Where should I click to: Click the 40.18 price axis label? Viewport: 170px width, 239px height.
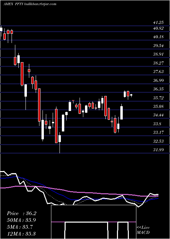(158, 37)
